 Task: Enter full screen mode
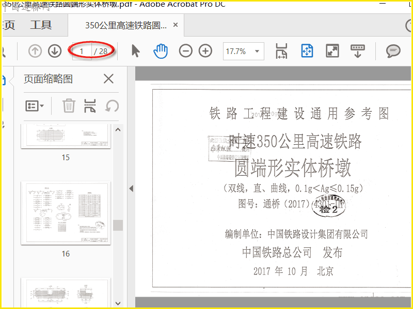[x=332, y=50]
